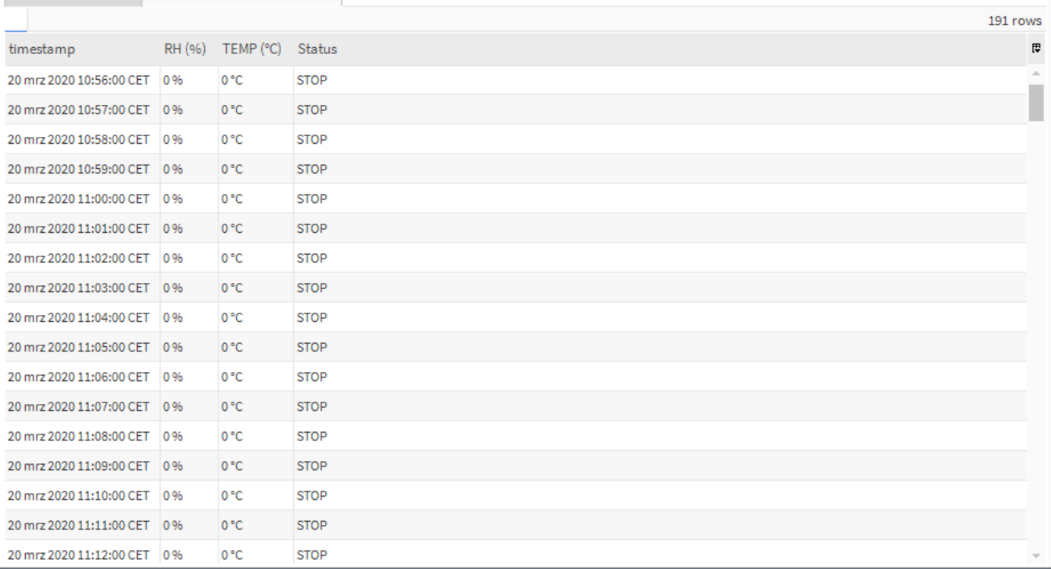Click the scrollbar up arrow
Image resolution: width=1051 pixels, height=569 pixels.
click(1036, 73)
